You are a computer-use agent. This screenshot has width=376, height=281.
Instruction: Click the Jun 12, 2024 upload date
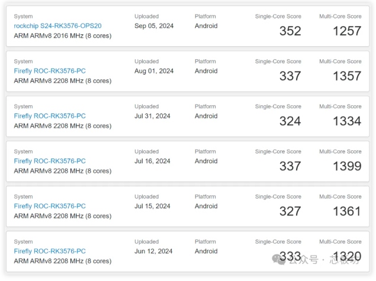click(x=153, y=251)
